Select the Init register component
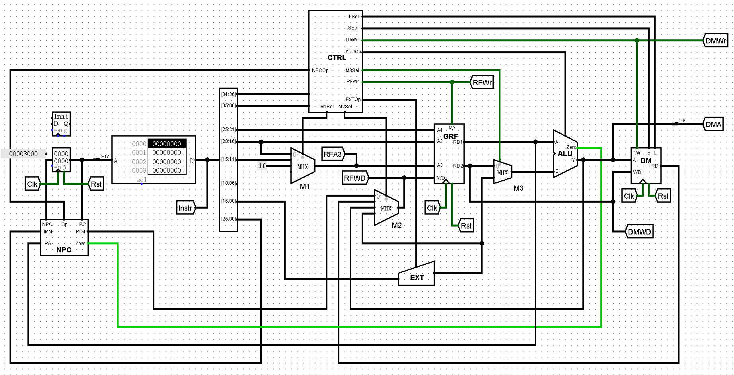734x375 pixels. click(x=61, y=124)
